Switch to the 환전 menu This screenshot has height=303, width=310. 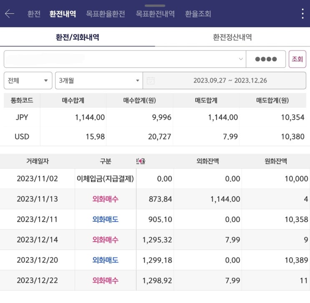pos(34,14)
